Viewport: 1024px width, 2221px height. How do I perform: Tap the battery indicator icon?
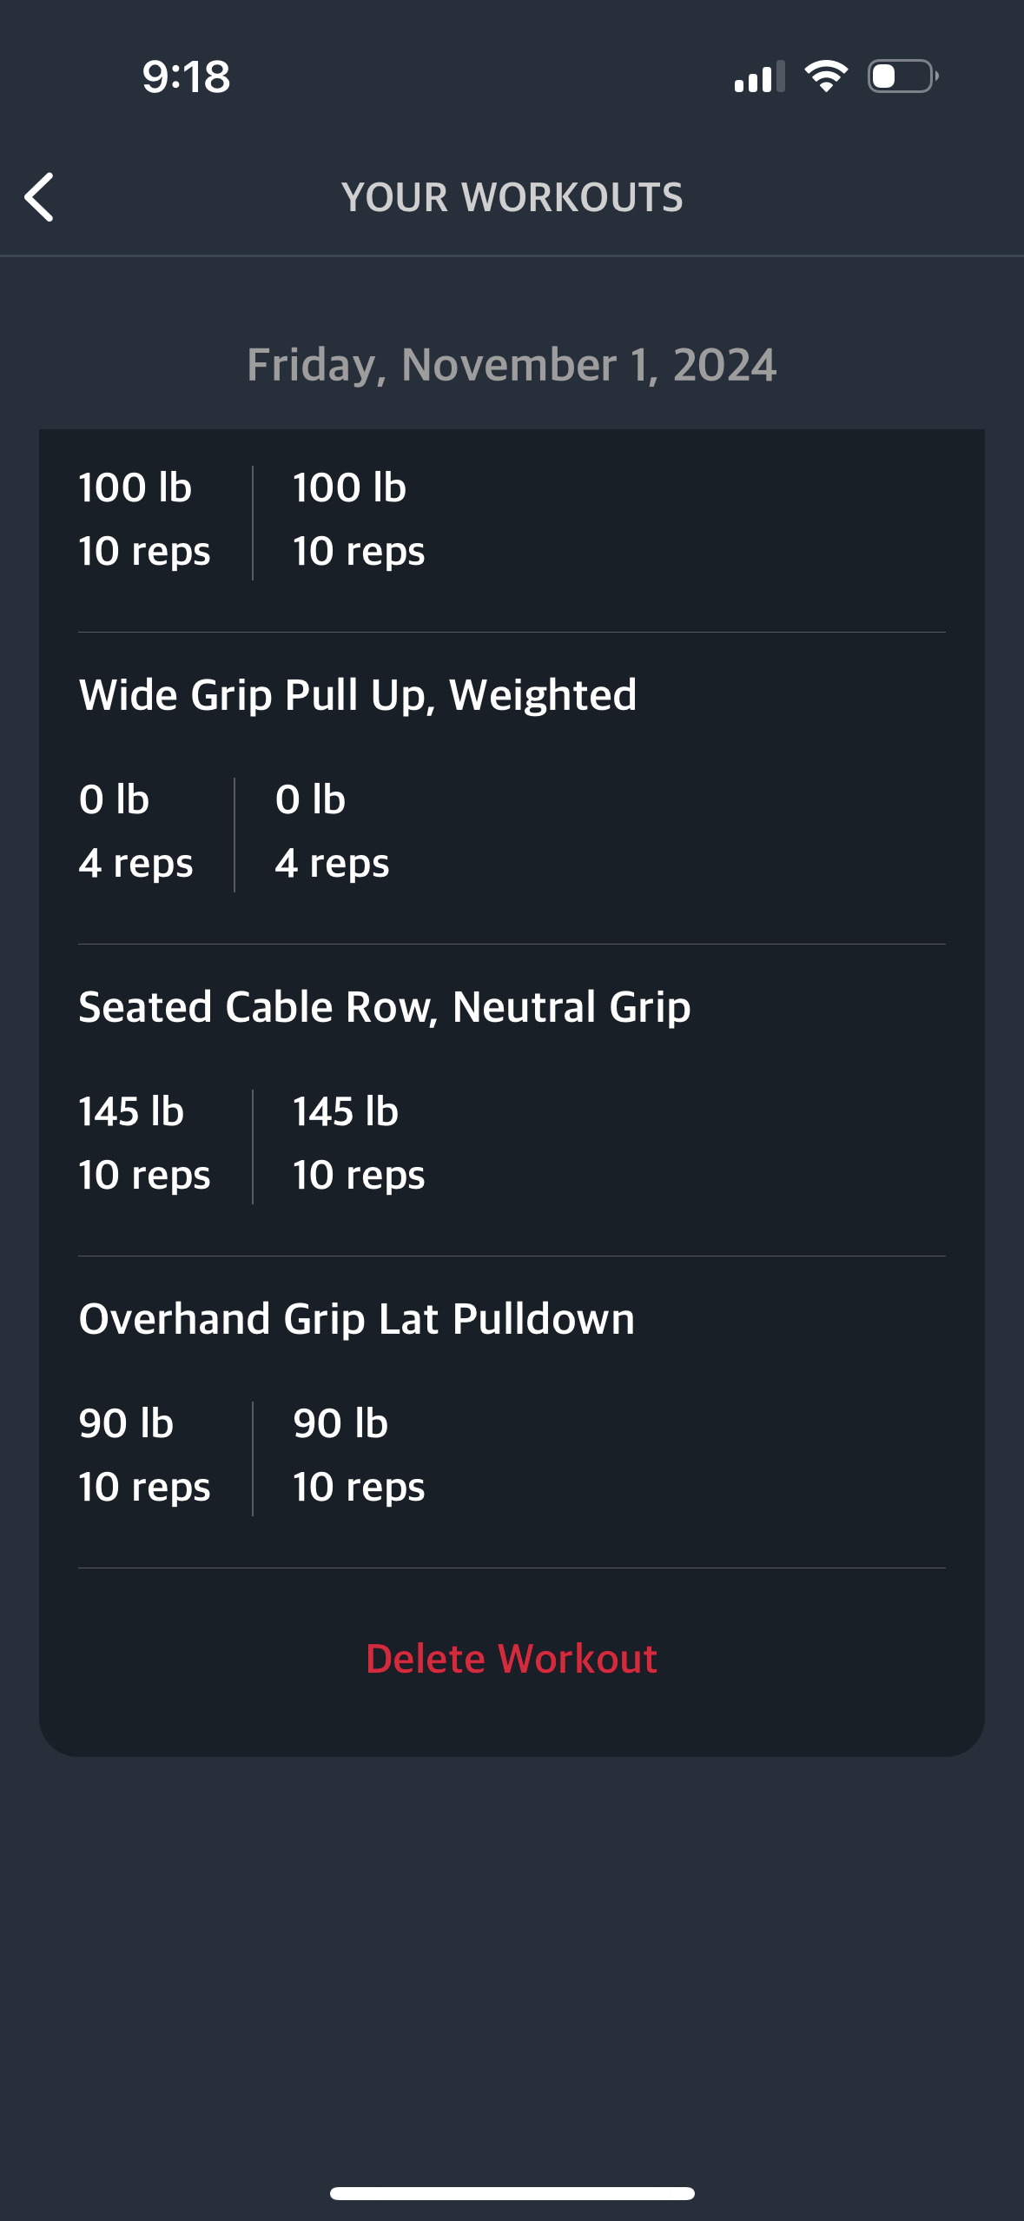click(x=902, y=76)
